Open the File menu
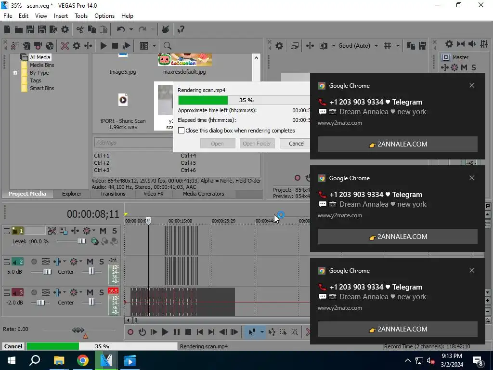The width and height of the screenshot is (493, 370). coord(8,16)
